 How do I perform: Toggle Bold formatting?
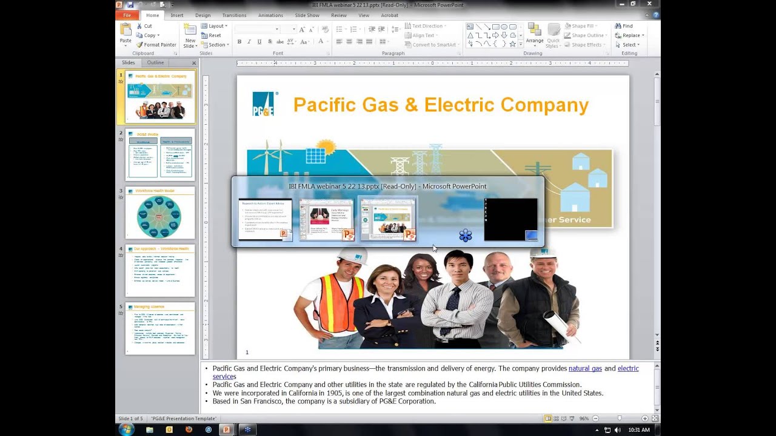coord(239,42)
